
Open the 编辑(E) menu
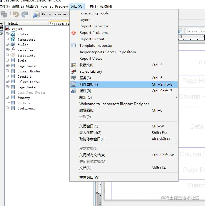pyautogui.click(x=18, y=6)
